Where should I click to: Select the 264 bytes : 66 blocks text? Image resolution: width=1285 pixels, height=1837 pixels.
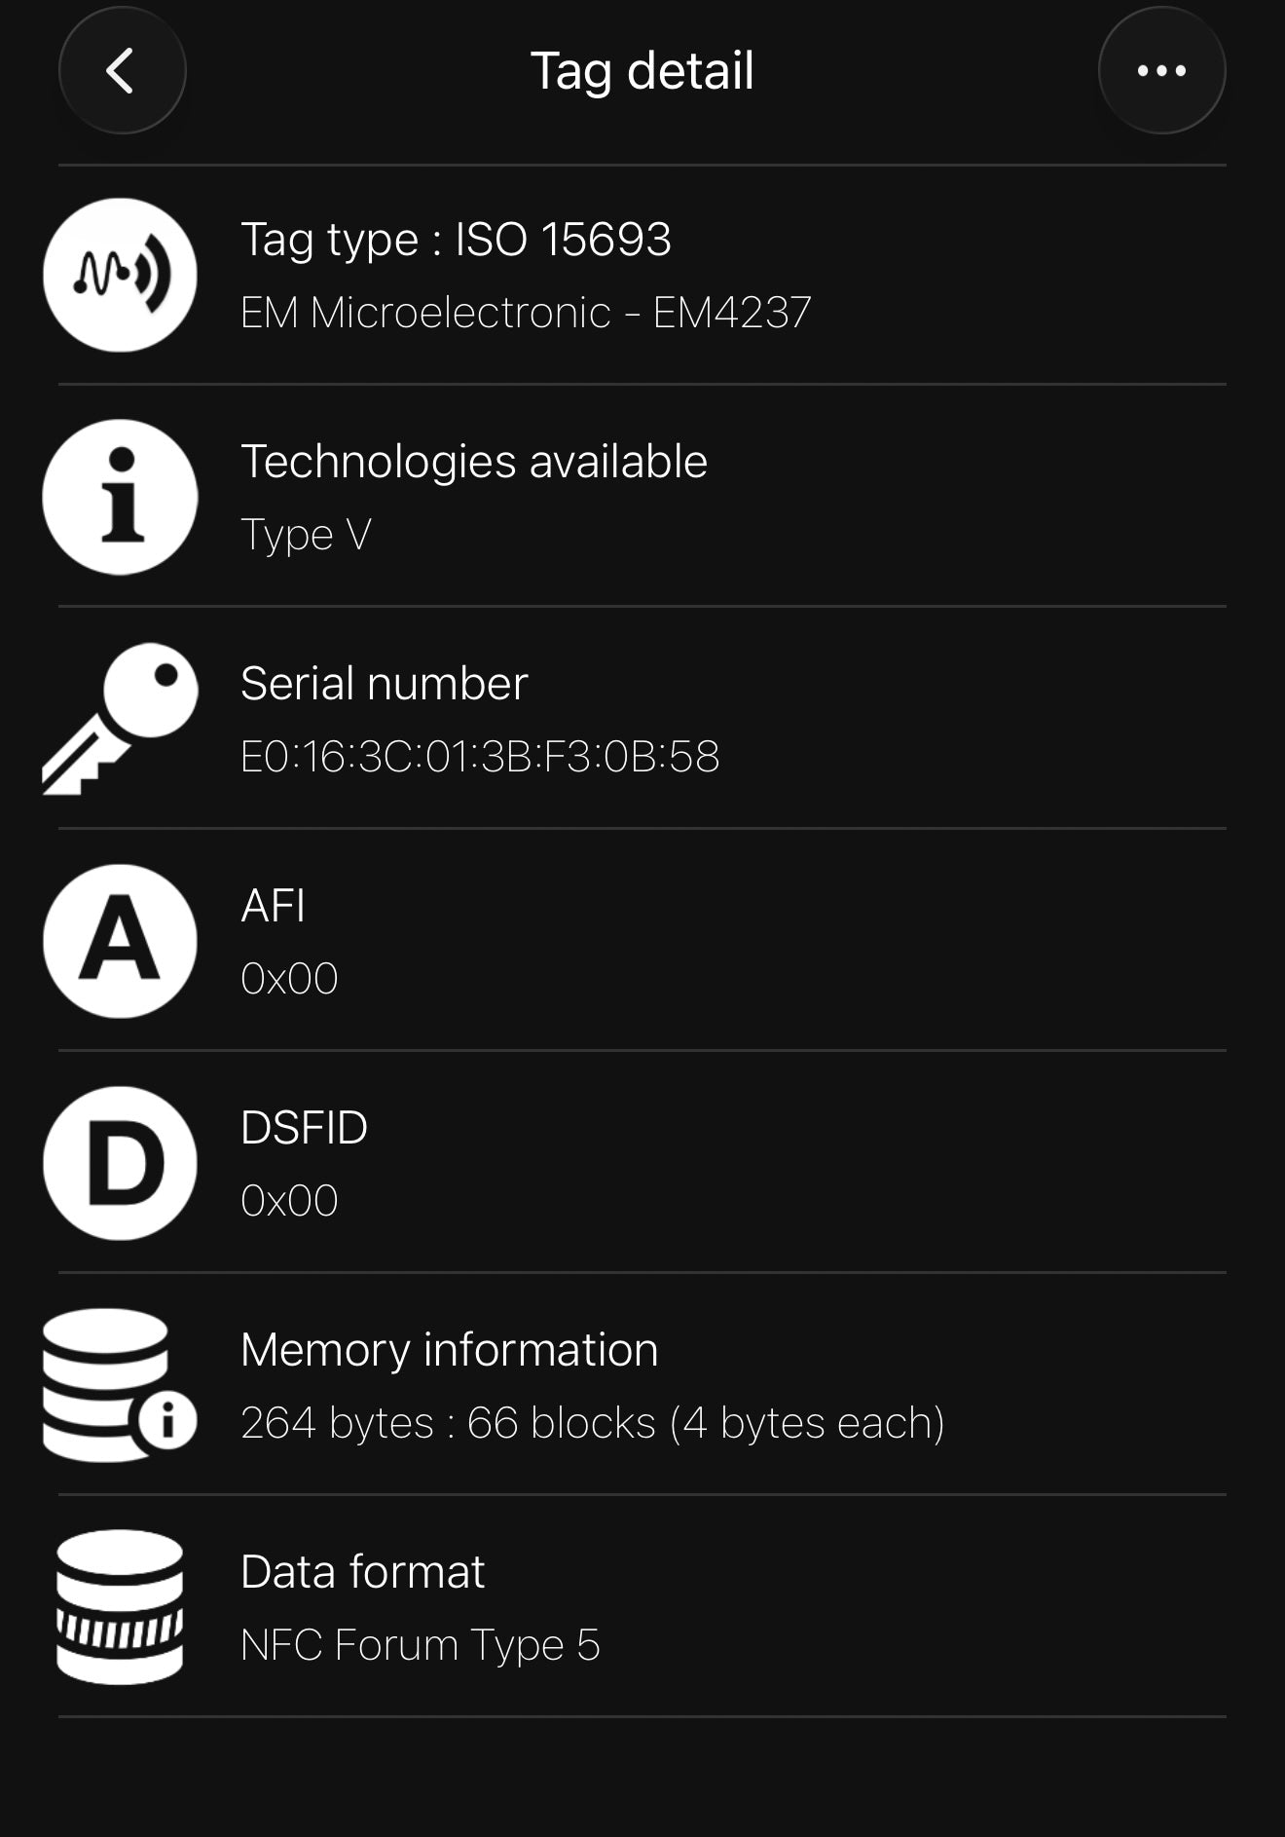pyautogui.click(x=448, y=1423)
